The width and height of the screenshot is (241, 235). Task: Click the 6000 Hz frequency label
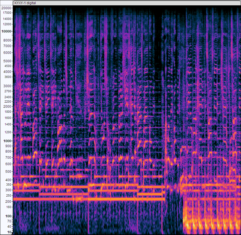coord(7,53)
